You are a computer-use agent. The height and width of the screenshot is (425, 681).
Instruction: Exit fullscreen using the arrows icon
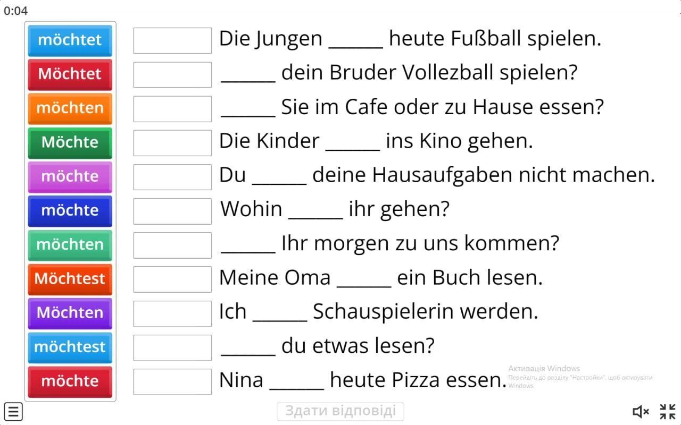pyautogui.click(x=667, y=411)
